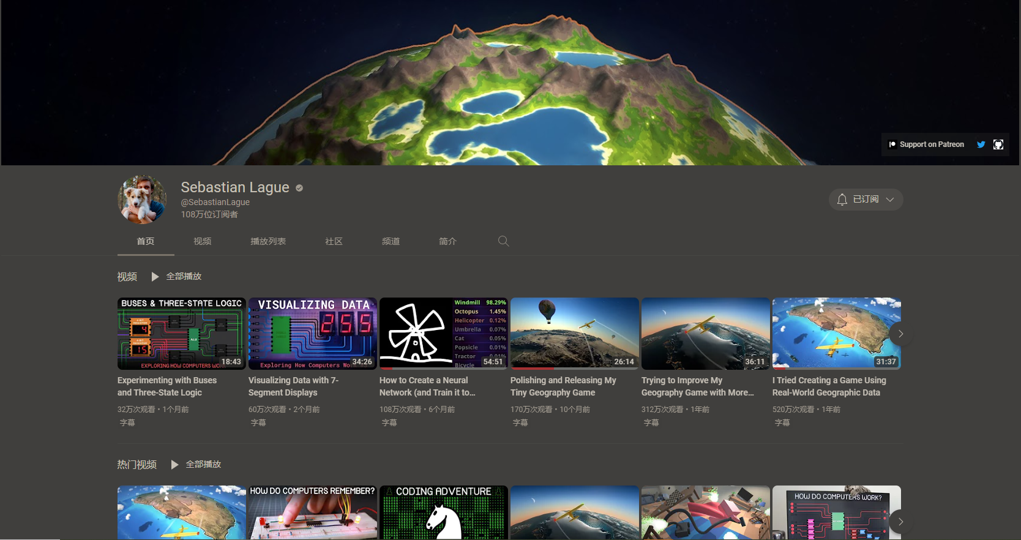Click 32万次观看・1个月前 text
The image size is (1021, 540).
pos(153,410)
